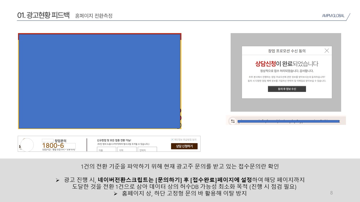Toggle the 개인정보 취급방침 동의 checkbox
The width and height of the screenshot is (360, 202).
point(172,139)
